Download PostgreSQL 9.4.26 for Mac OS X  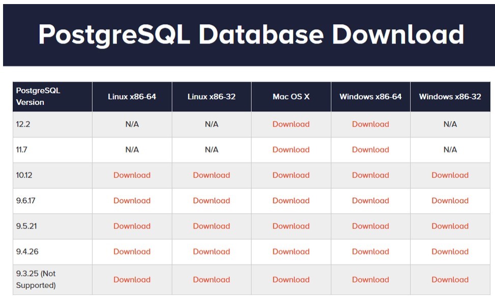tap(291, 252)
